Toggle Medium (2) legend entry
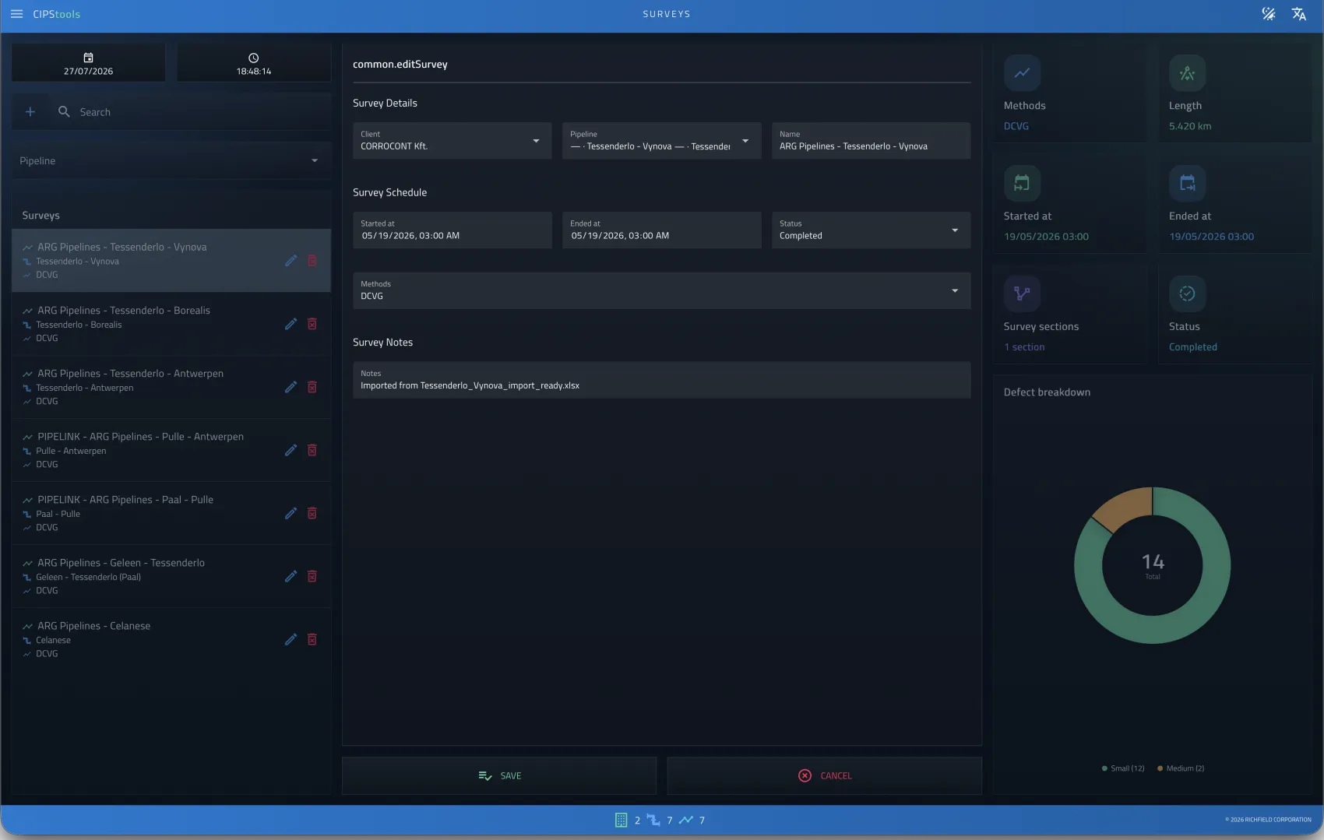 point(1181,768)
